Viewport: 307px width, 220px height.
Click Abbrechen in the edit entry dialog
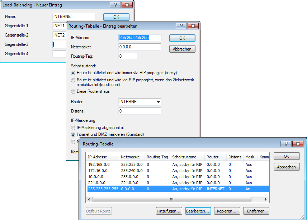(x=182, y=49)
